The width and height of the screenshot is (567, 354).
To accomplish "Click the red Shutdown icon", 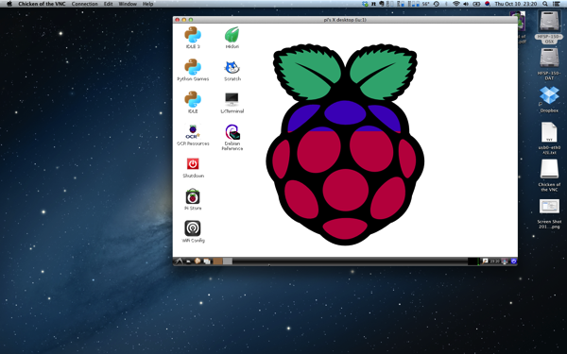I will pyautogui.click(x=193, y=167).
